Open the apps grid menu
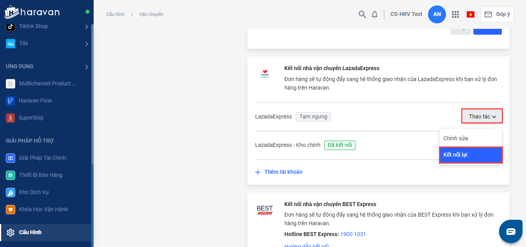 [455, 14]
